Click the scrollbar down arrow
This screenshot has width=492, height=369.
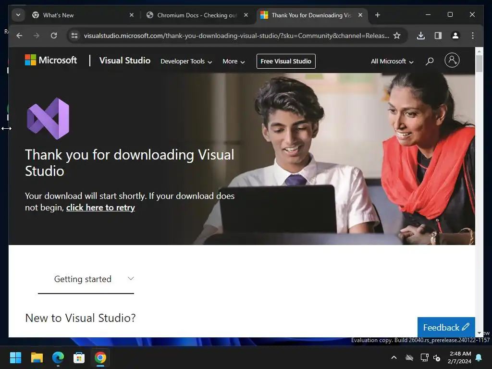point(479,333)
